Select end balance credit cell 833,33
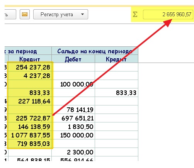The image size is (194, 168). pos(116,93)
